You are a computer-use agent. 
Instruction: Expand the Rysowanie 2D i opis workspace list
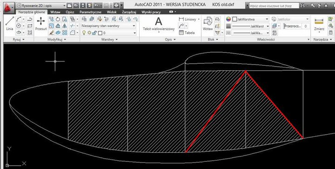[41, 5]
